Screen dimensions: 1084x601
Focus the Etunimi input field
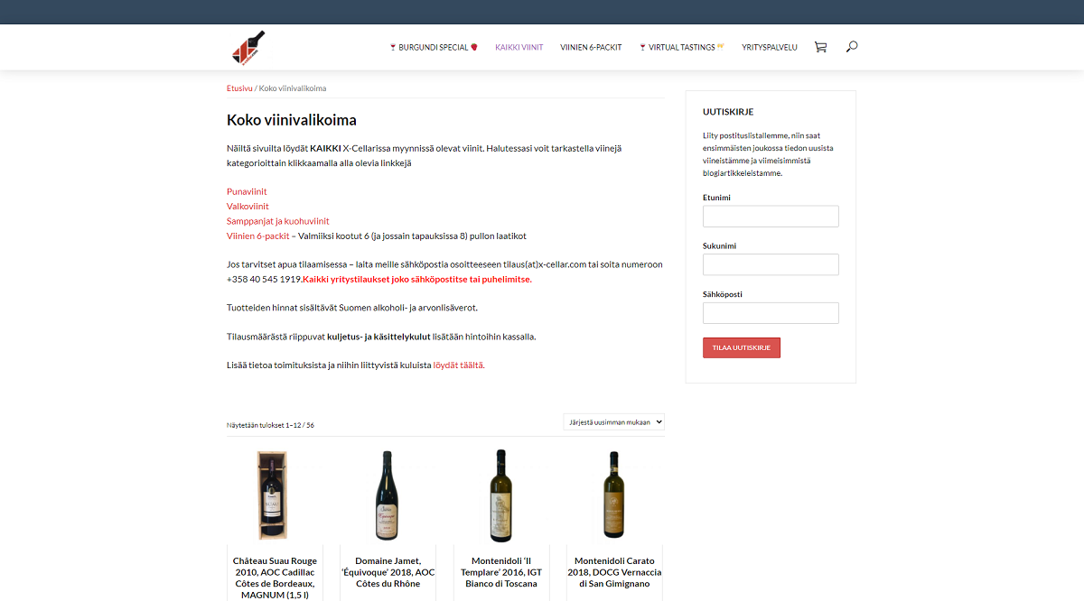(x=771, y=217)
